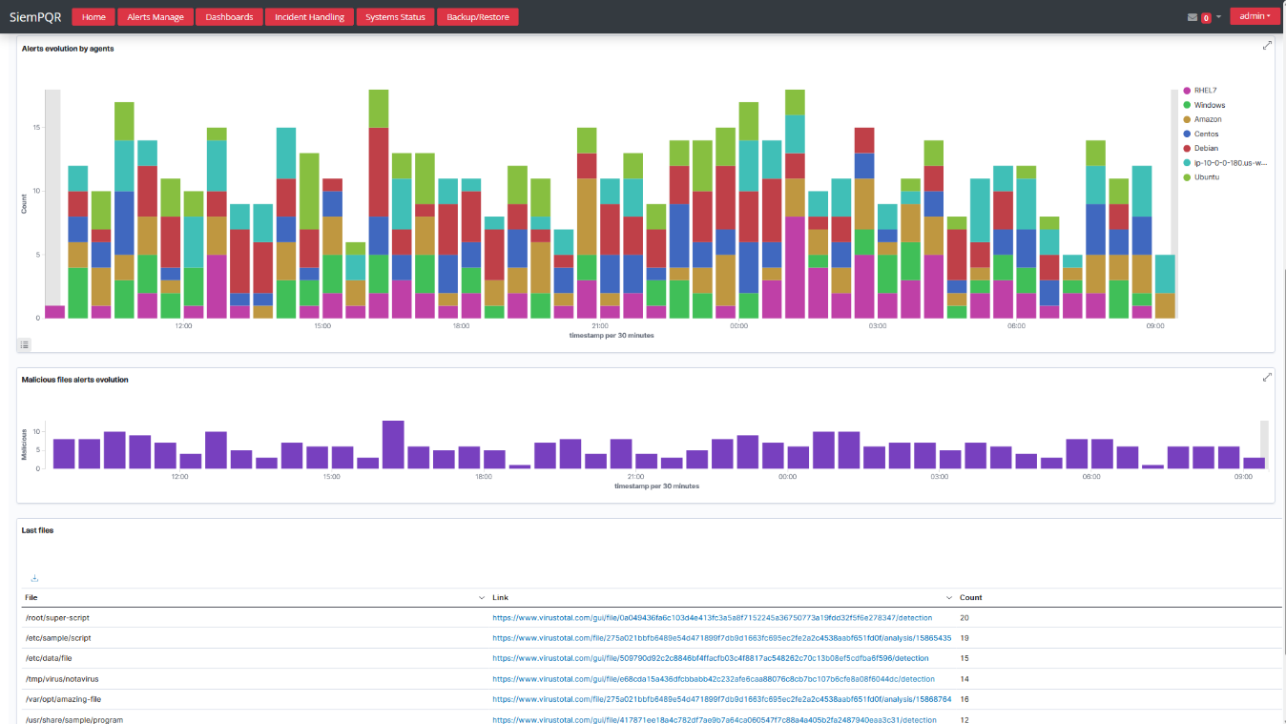Open the Link column header chevron

tap(948, 598)
